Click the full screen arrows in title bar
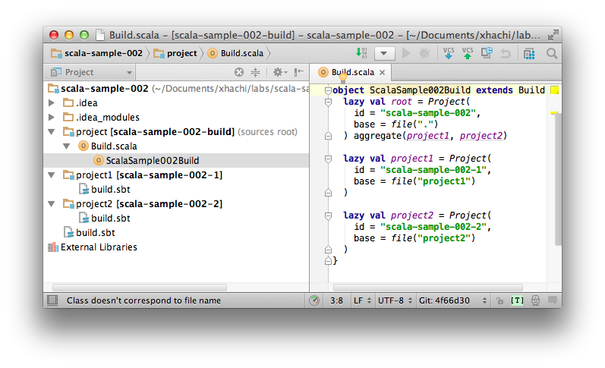 click(x=553, y=35)
